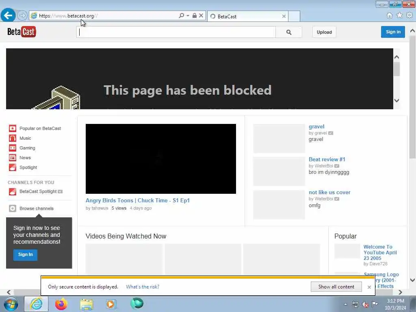
Task: Open Welcome To YouTube April 23 2005 link
Action: coord(380,253)
